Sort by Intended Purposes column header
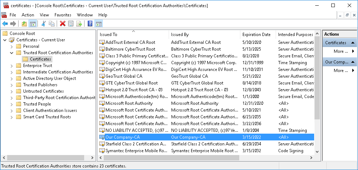 coord(295,35)
